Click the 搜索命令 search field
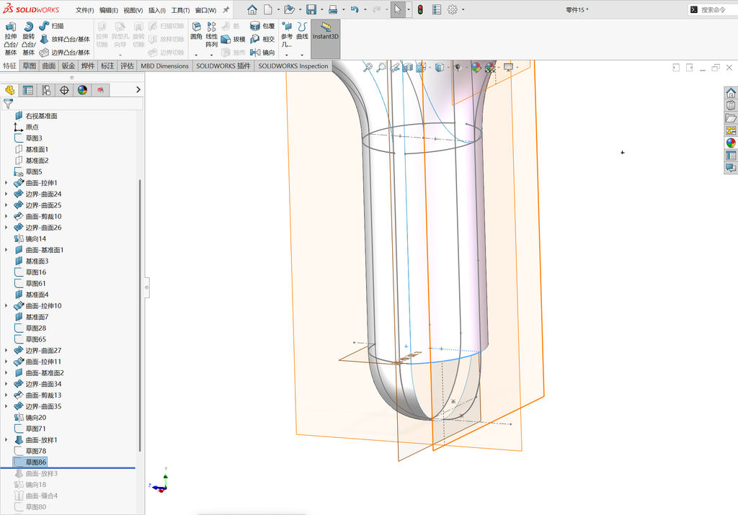The width and height of the screenshot is (738, 515). [713, 9]
